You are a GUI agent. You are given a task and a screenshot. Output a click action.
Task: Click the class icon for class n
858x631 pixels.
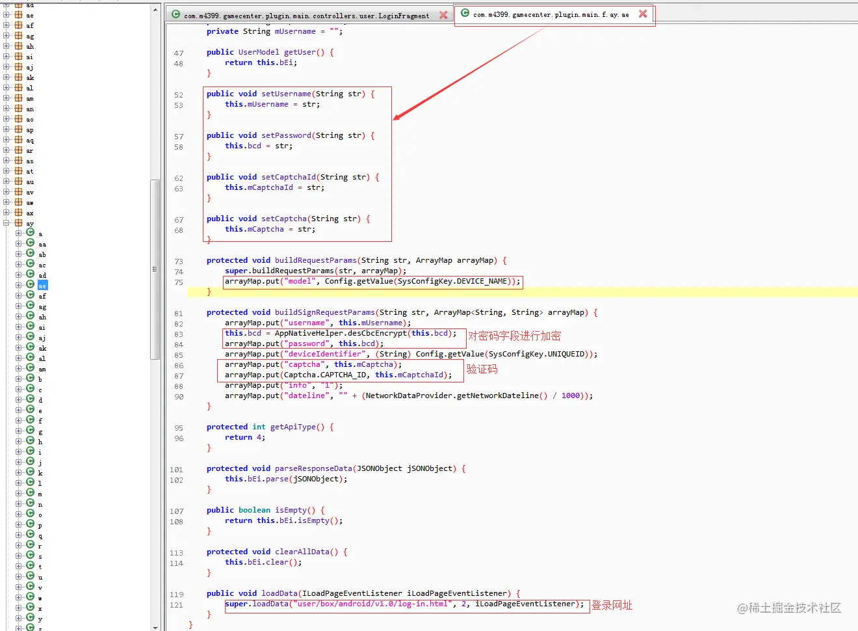point(30,503)
